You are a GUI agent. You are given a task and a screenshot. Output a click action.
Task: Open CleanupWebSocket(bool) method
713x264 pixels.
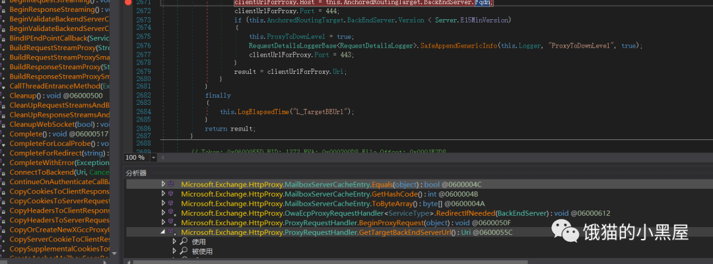59,125
